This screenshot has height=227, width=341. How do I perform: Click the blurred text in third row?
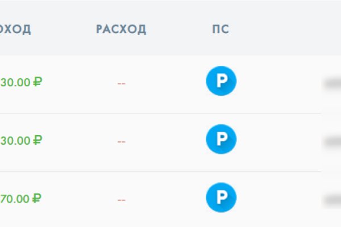coord(332,200)
